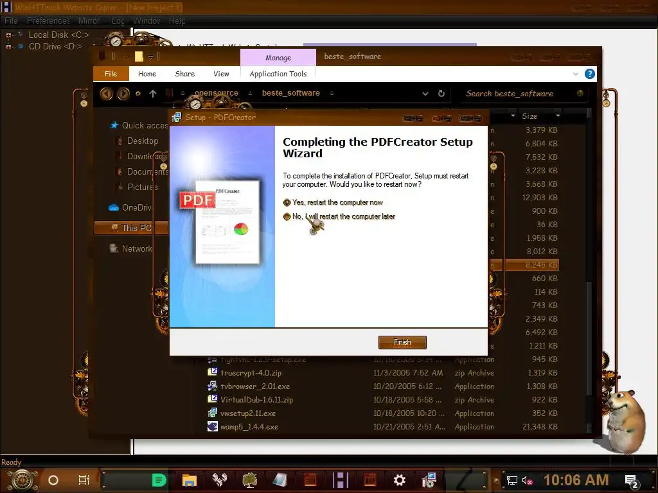Refresh the Explorer folder view
The image size is (658, 493).
[441, 94]
